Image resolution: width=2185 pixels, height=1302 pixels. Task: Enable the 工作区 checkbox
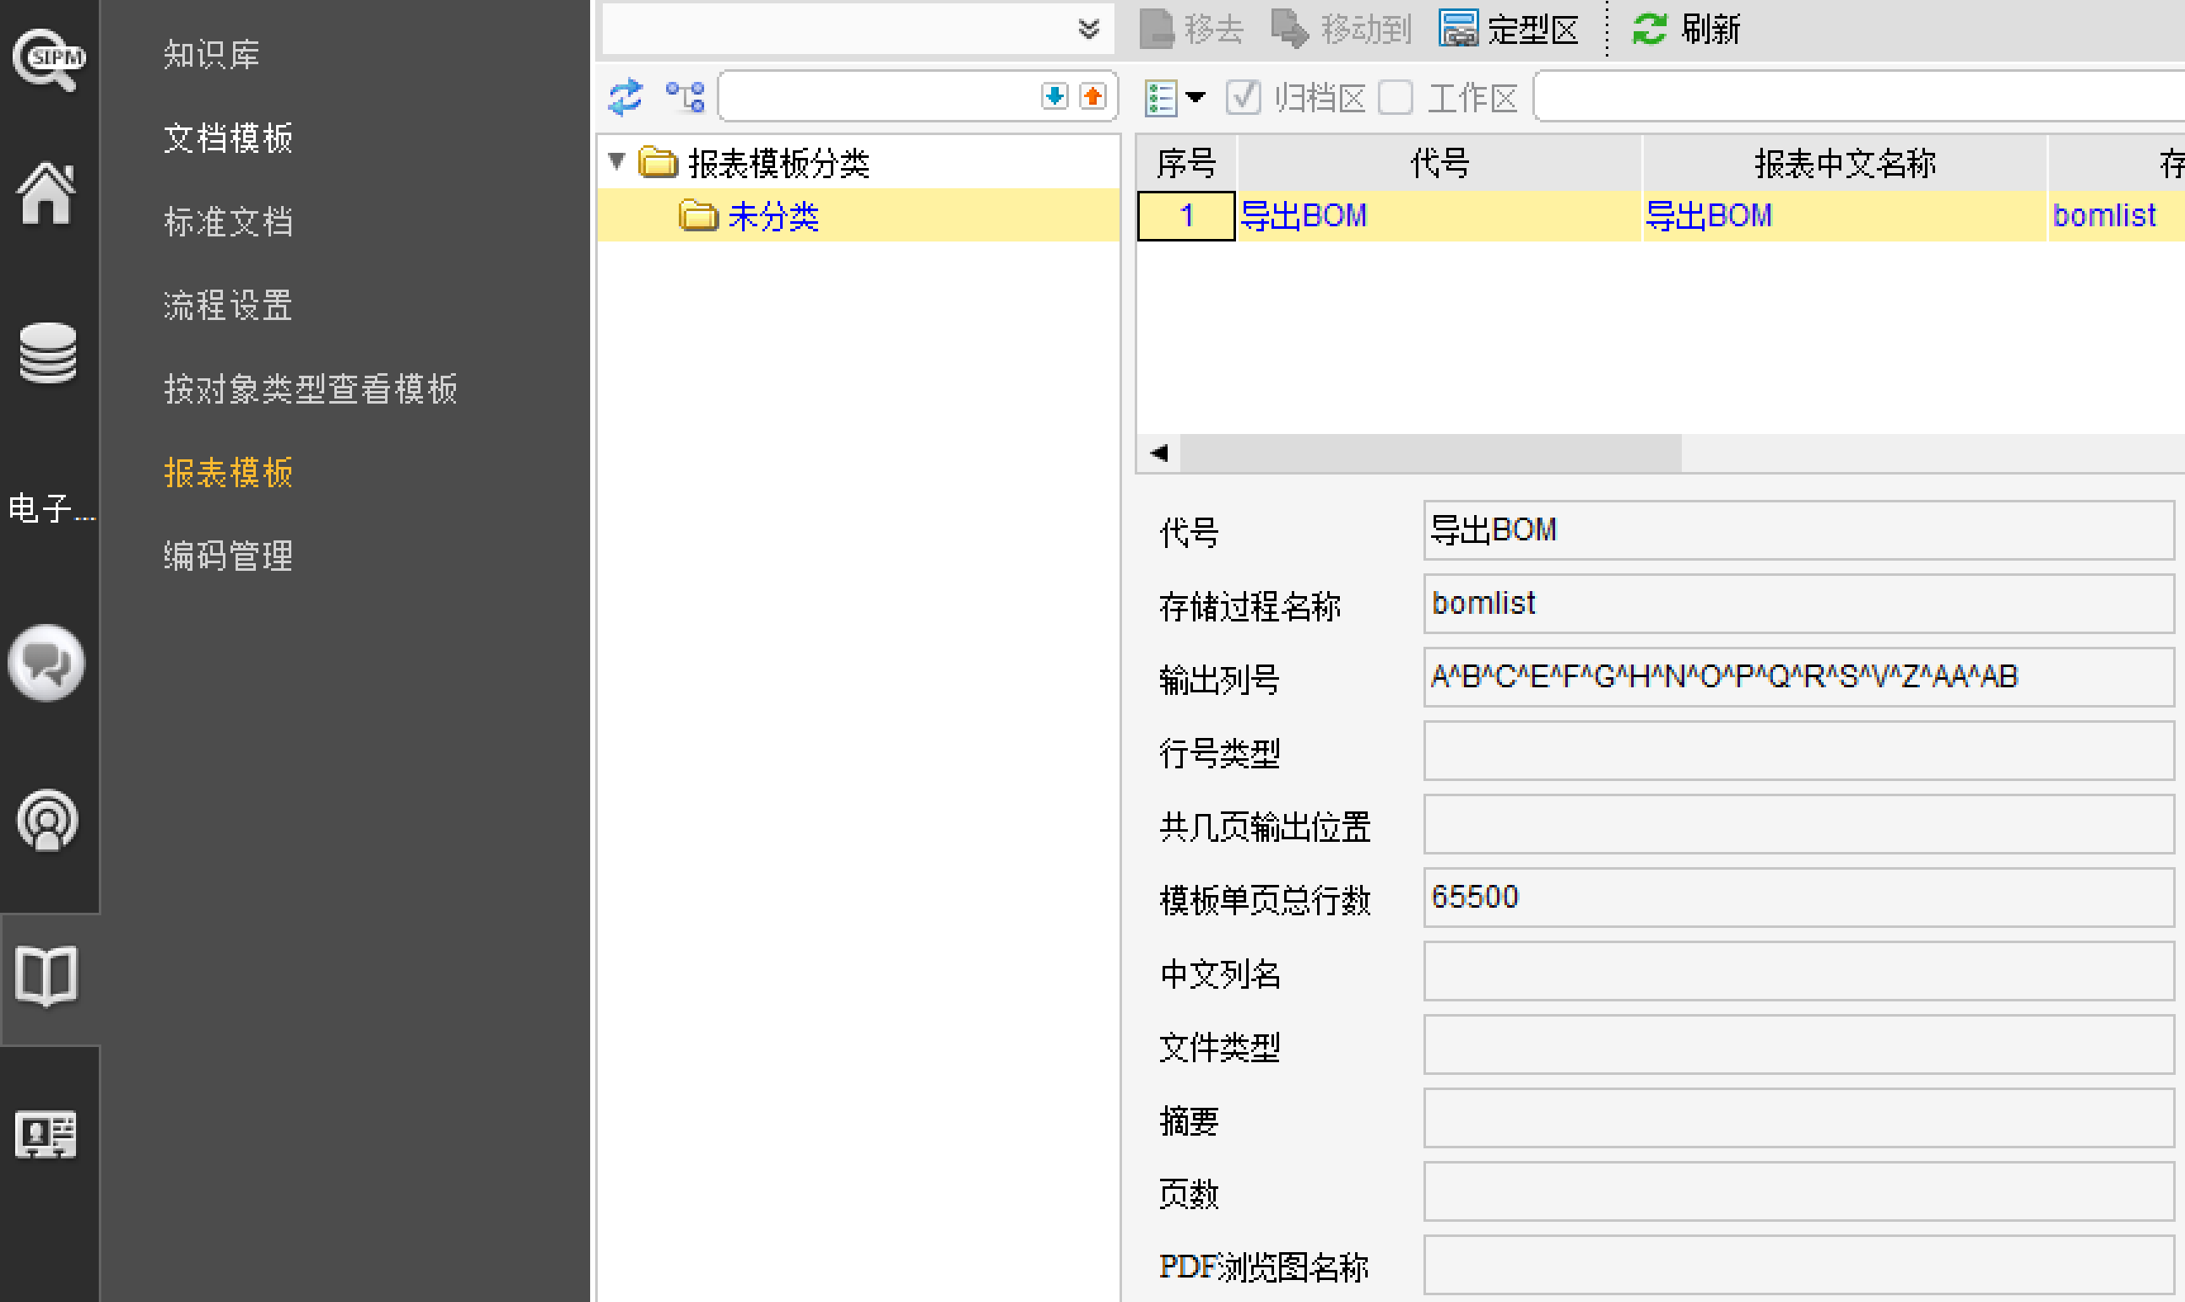coord(1395,97)
